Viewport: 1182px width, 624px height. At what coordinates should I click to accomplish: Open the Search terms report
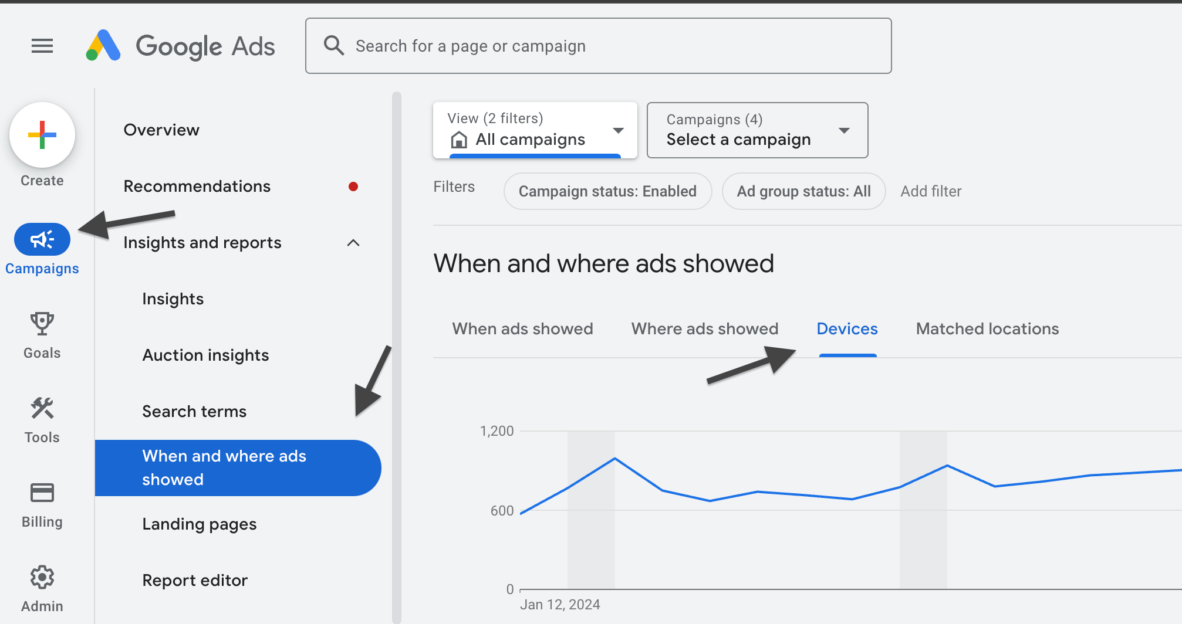click(194, 411)
